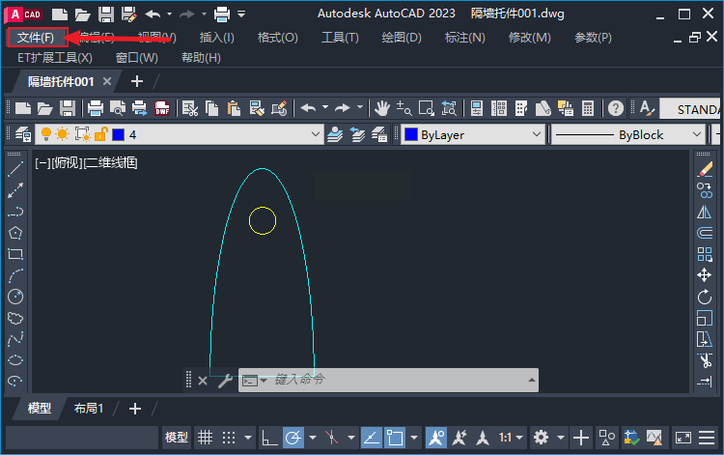724x455 pixels.
Task: Open the 文件(F) menu
Action: (36, 37)
